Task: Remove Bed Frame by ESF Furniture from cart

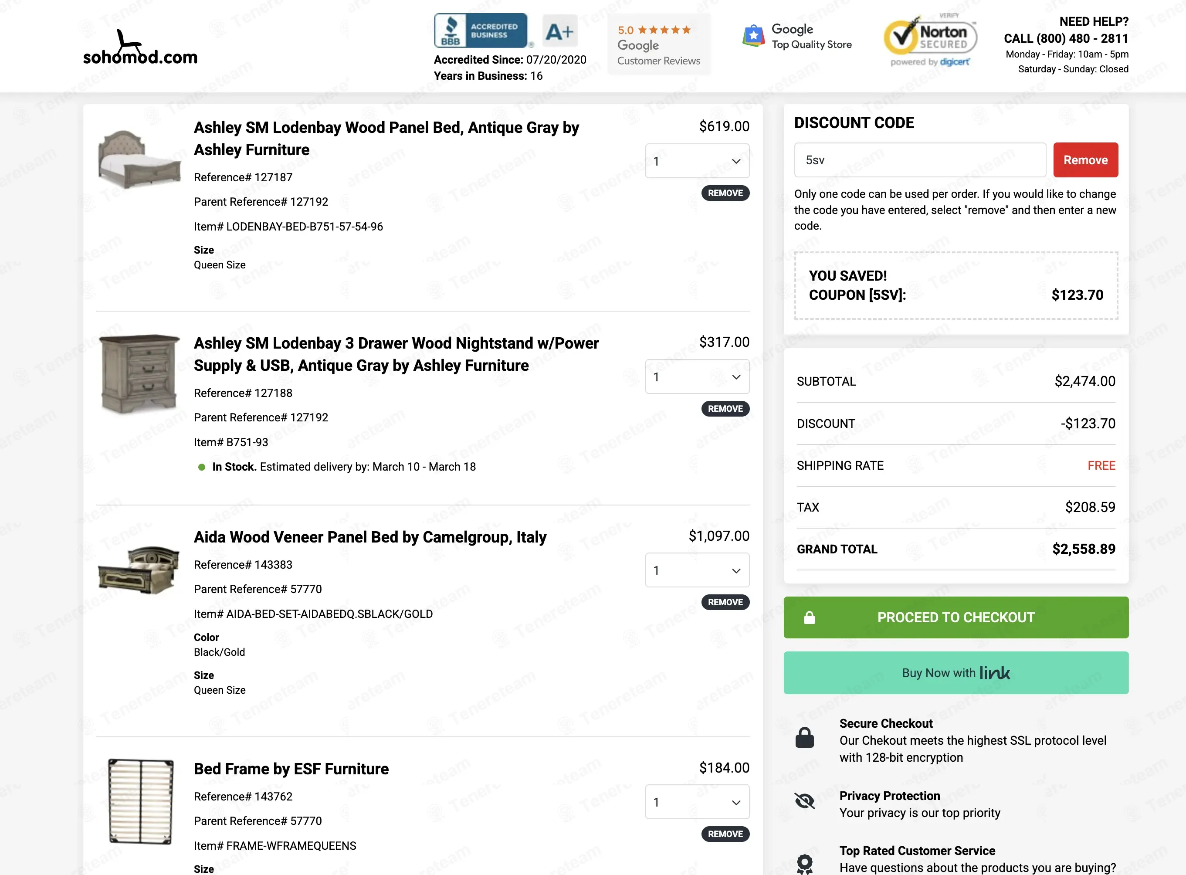Action: pos(725,834)
